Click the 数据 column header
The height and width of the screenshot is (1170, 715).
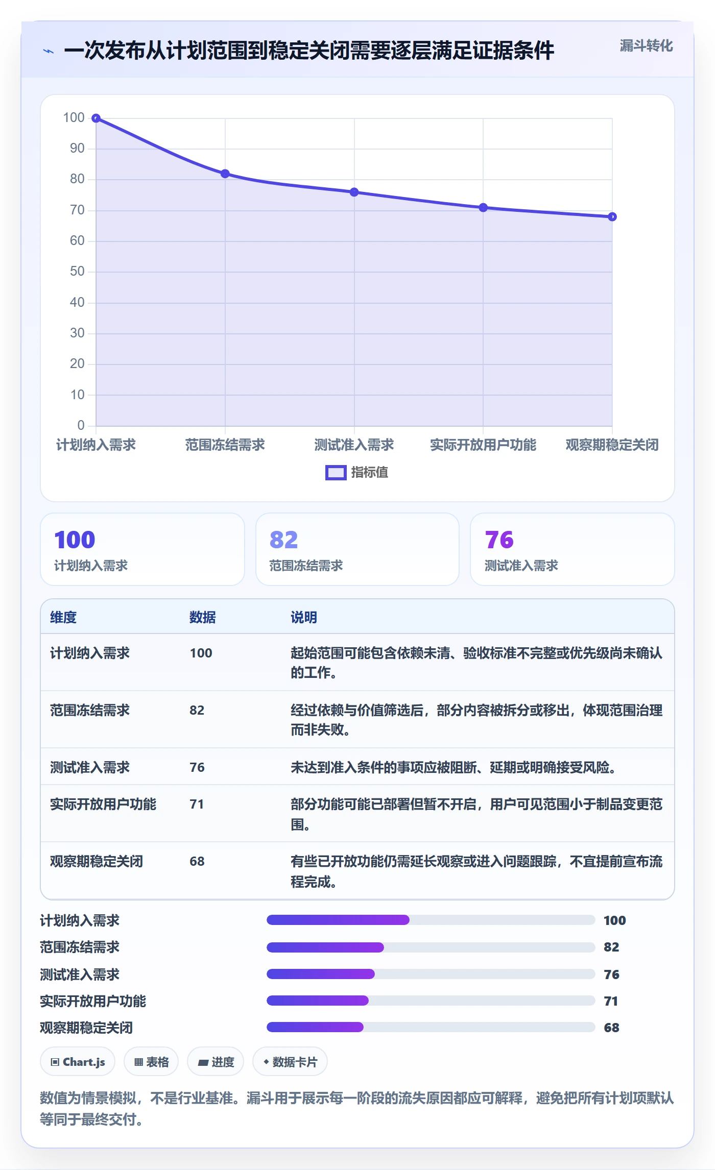coord(203,617)
